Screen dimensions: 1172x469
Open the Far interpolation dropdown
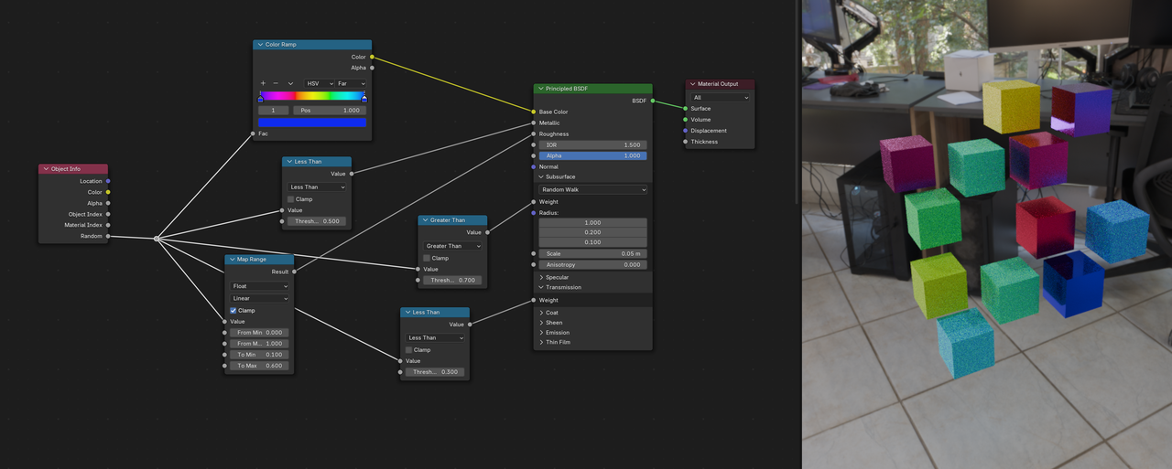(351, 83)
